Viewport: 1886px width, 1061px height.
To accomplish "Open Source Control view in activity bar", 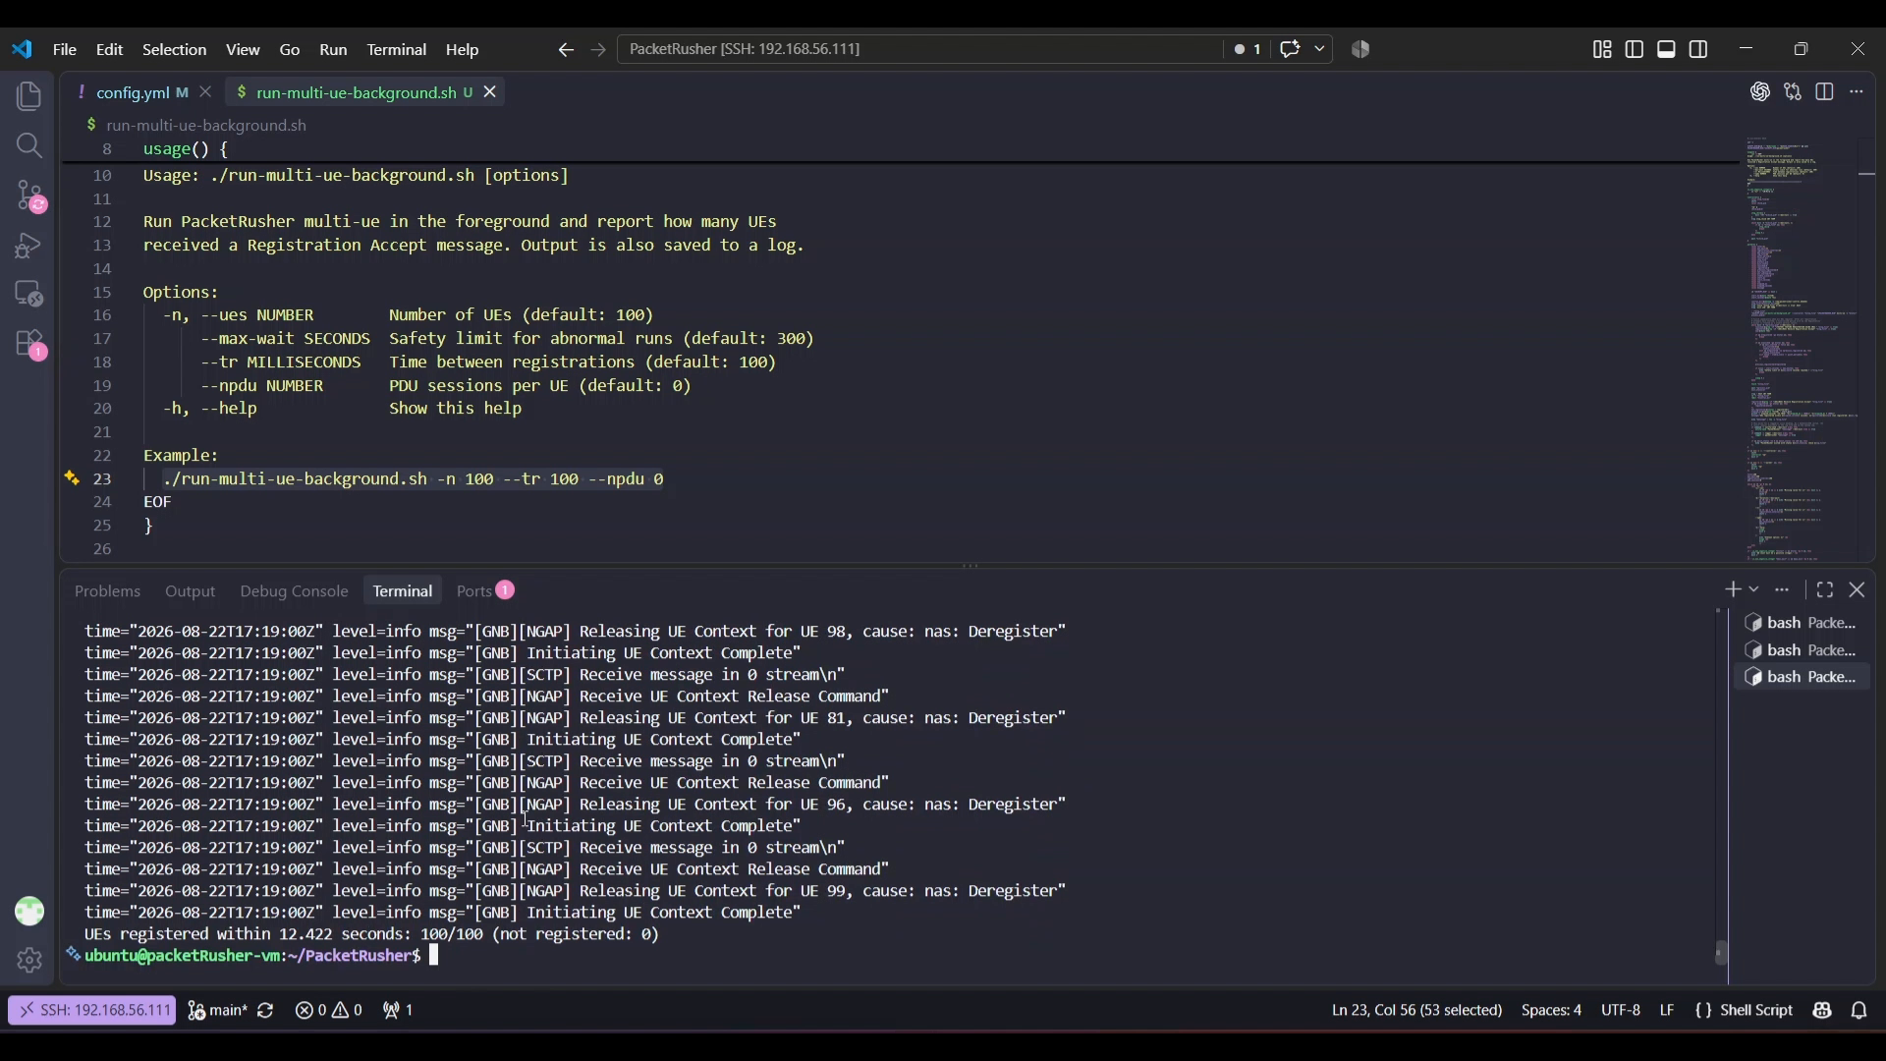I will (29, 195).
